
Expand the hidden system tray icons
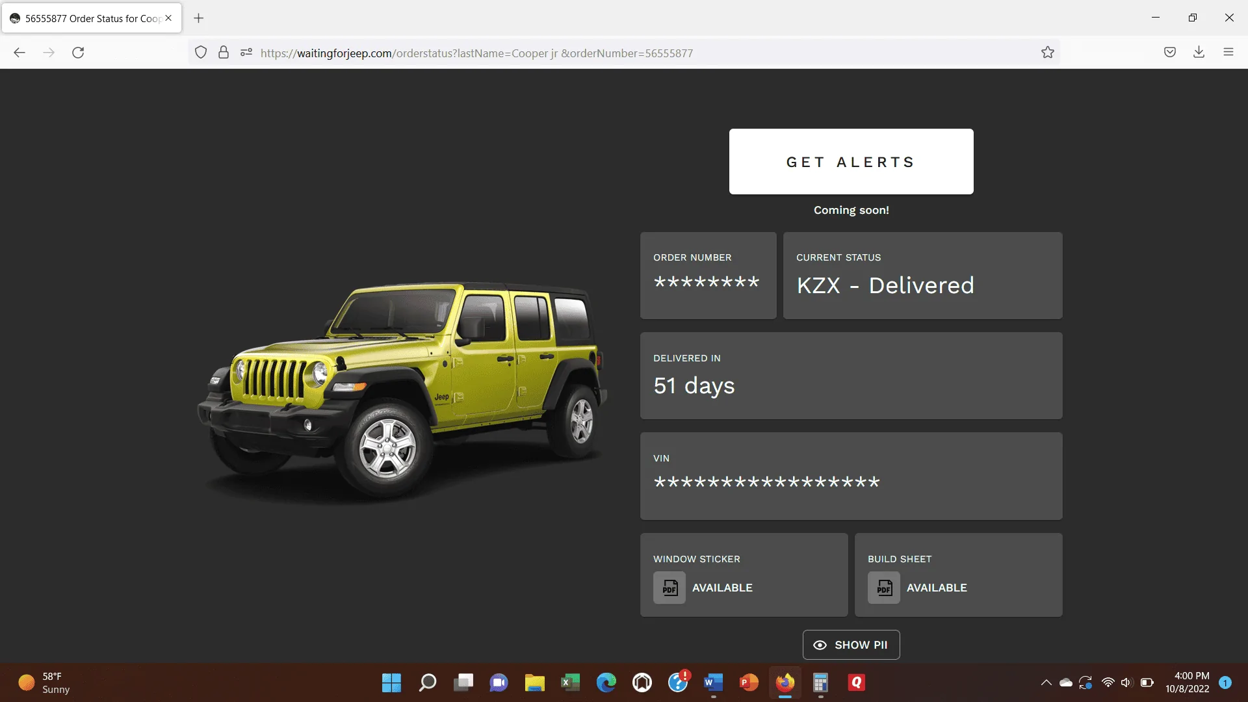(x=1046, y=682)
